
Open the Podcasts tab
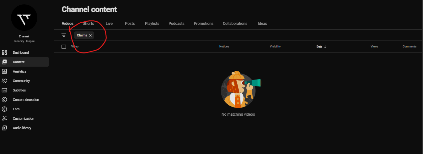click(x=176, y=24)
